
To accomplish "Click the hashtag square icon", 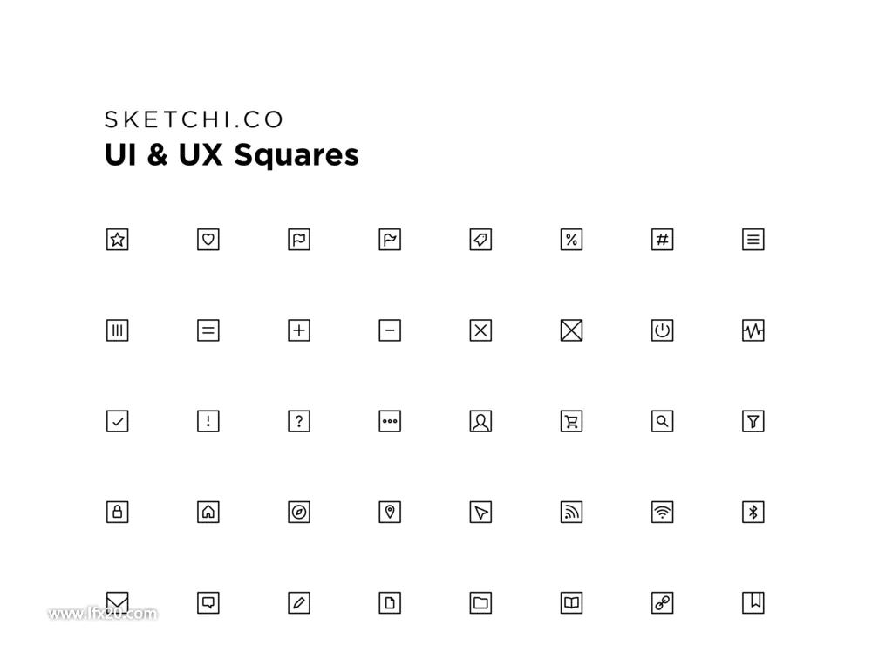I will click(663, 240).
